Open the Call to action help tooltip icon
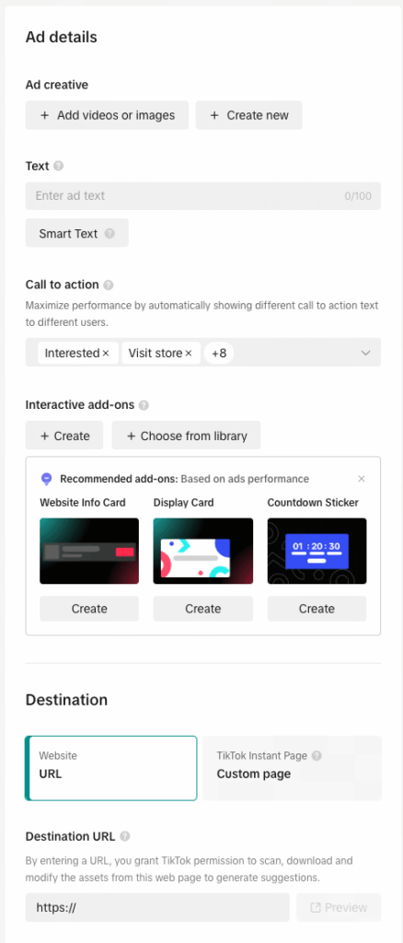 click(x=108, y=285)
